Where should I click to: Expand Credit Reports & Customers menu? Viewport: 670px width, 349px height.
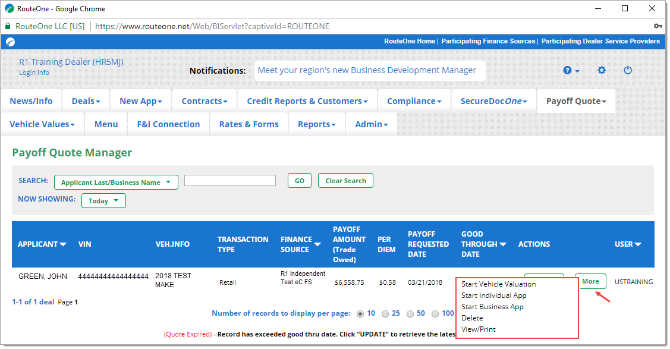(307, 101)
